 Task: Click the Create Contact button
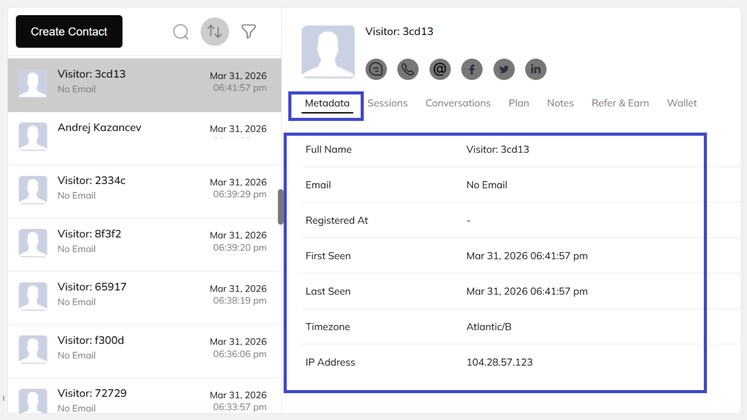(69, 31)
